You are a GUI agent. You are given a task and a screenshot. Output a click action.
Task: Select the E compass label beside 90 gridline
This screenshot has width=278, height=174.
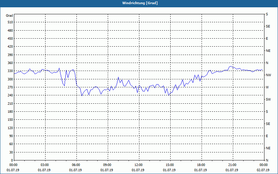pyautogui.click(x=267, y=136)
